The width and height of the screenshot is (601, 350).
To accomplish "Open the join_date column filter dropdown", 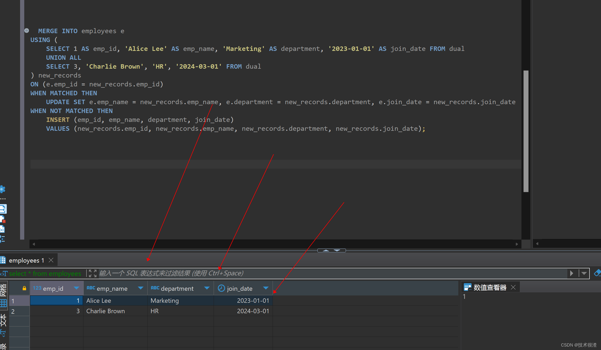I will click(266, 288).
